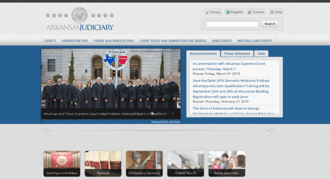
Task: Open the Courts menu
Action: pyautogui.click(x=50, y=41)
